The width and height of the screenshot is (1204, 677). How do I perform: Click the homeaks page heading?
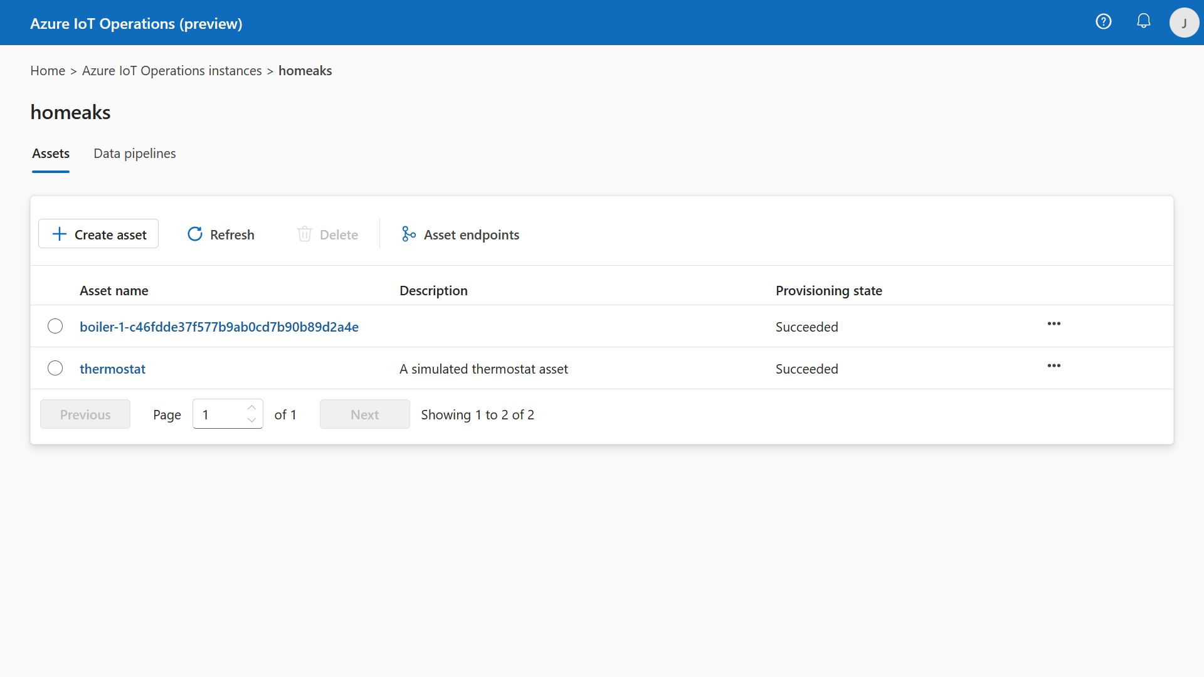[70, 112]
